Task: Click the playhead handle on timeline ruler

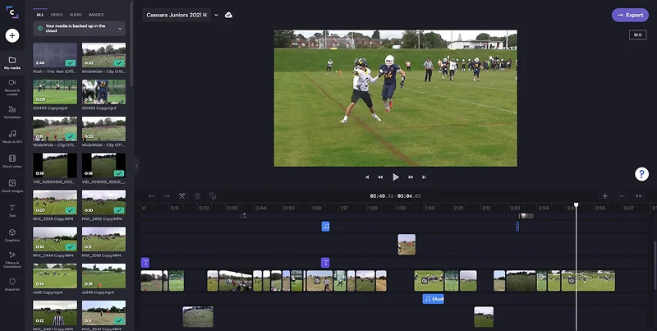Action: 576,205
